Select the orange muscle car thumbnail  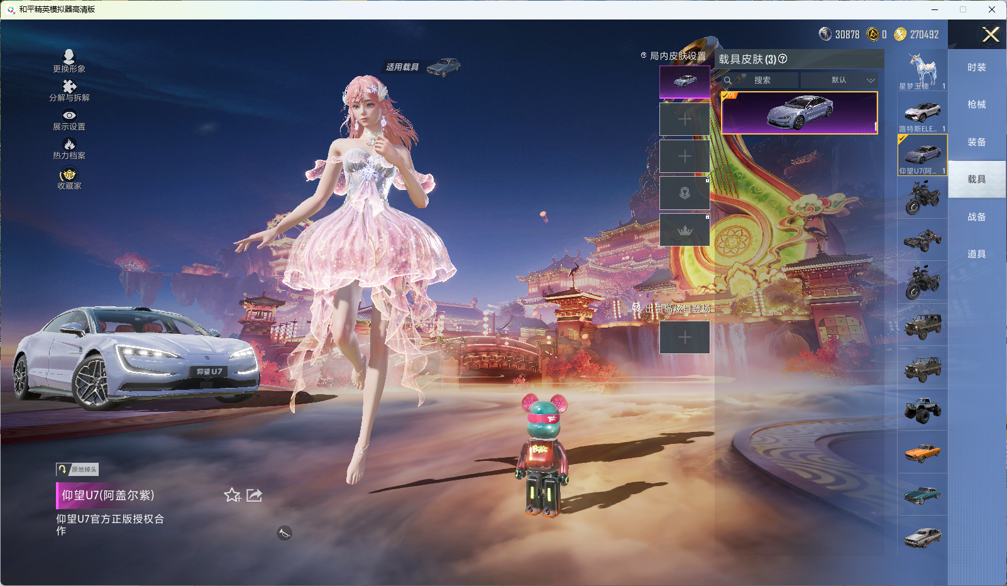pos(922,452)
